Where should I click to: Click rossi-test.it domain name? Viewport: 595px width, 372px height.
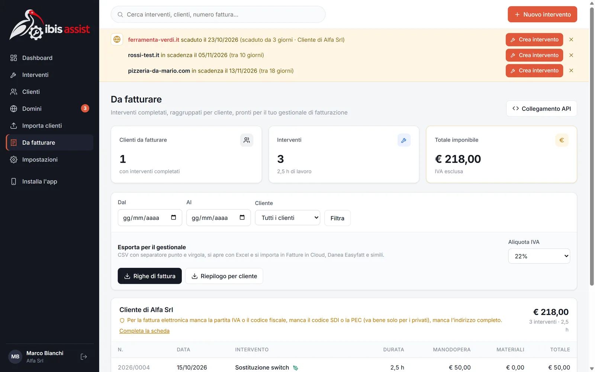[144, 55]
